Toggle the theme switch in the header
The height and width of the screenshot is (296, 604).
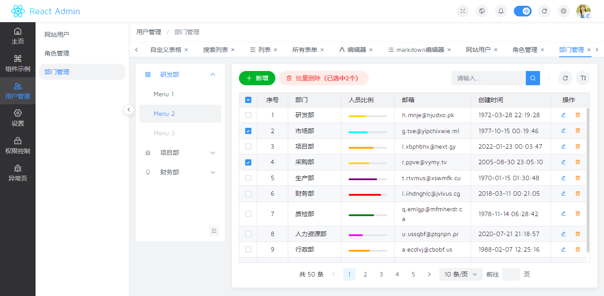[x=523, y=11]
